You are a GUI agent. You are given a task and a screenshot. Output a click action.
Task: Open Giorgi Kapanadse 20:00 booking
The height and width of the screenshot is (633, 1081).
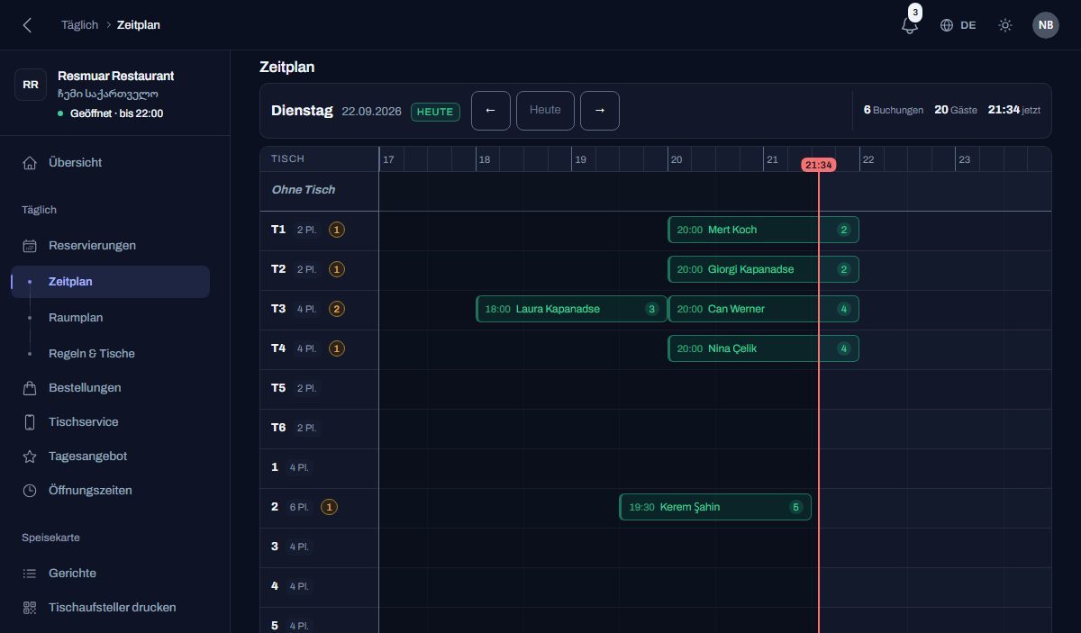(x=763, y=269)
